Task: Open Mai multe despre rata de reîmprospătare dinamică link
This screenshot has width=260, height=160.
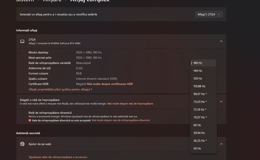Action: [121, 120]
